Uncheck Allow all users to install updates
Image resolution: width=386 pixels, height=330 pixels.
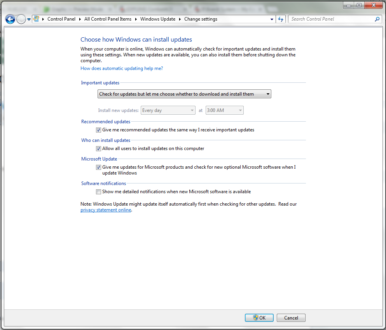[x=98, y=148]
